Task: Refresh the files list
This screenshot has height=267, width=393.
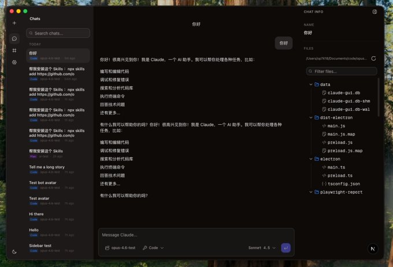Action: pyautogui.click(x=373, y=58)
